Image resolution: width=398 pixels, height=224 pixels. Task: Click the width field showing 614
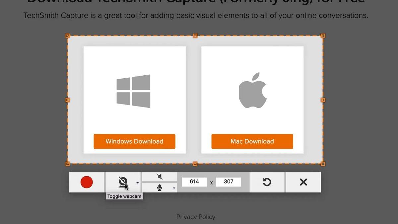tap(194, 182)
